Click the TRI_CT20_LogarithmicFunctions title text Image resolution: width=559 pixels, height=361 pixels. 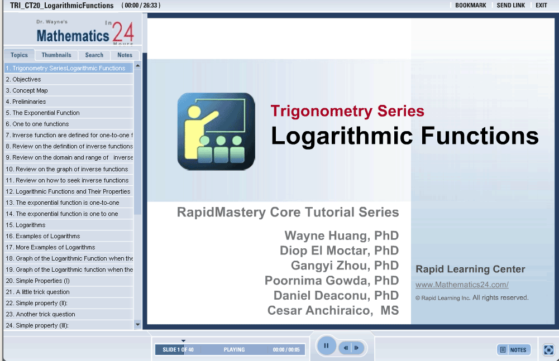coord(61,6)
